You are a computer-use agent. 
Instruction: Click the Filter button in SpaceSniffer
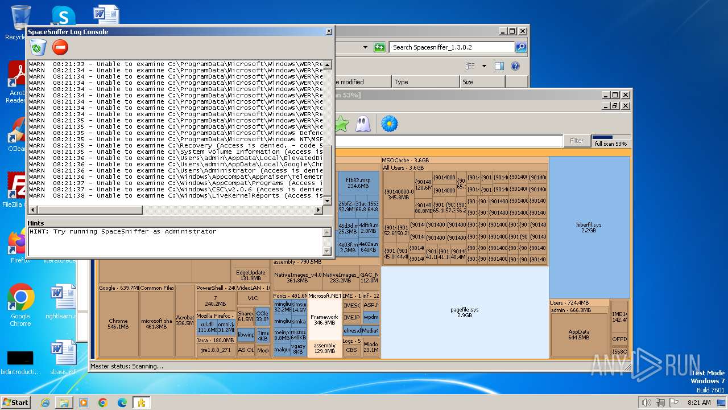pyautogui.click(x=577, y=141)
